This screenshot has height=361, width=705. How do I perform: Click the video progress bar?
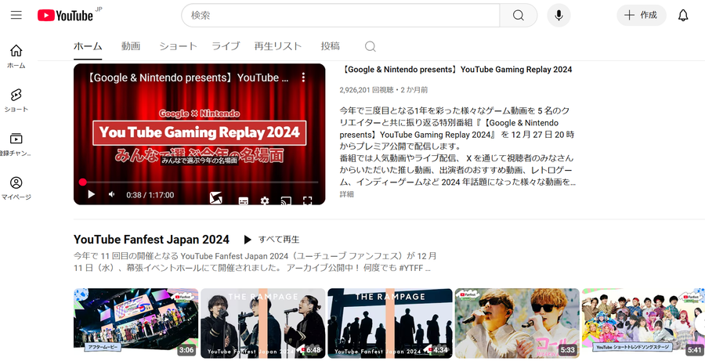200,182
